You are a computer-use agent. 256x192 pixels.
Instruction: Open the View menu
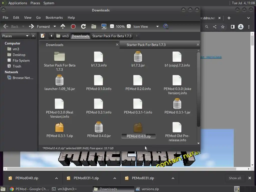pyautogui.click(x=28, y=17)
